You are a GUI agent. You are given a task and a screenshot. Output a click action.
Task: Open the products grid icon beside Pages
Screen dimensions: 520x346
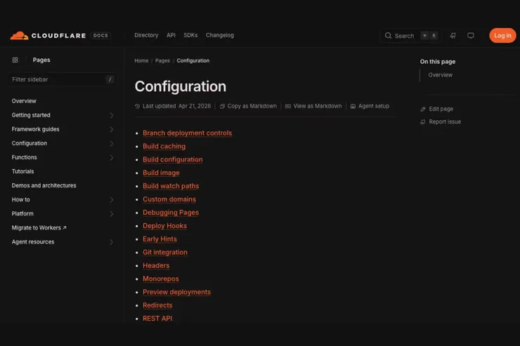tap(15, 60)
